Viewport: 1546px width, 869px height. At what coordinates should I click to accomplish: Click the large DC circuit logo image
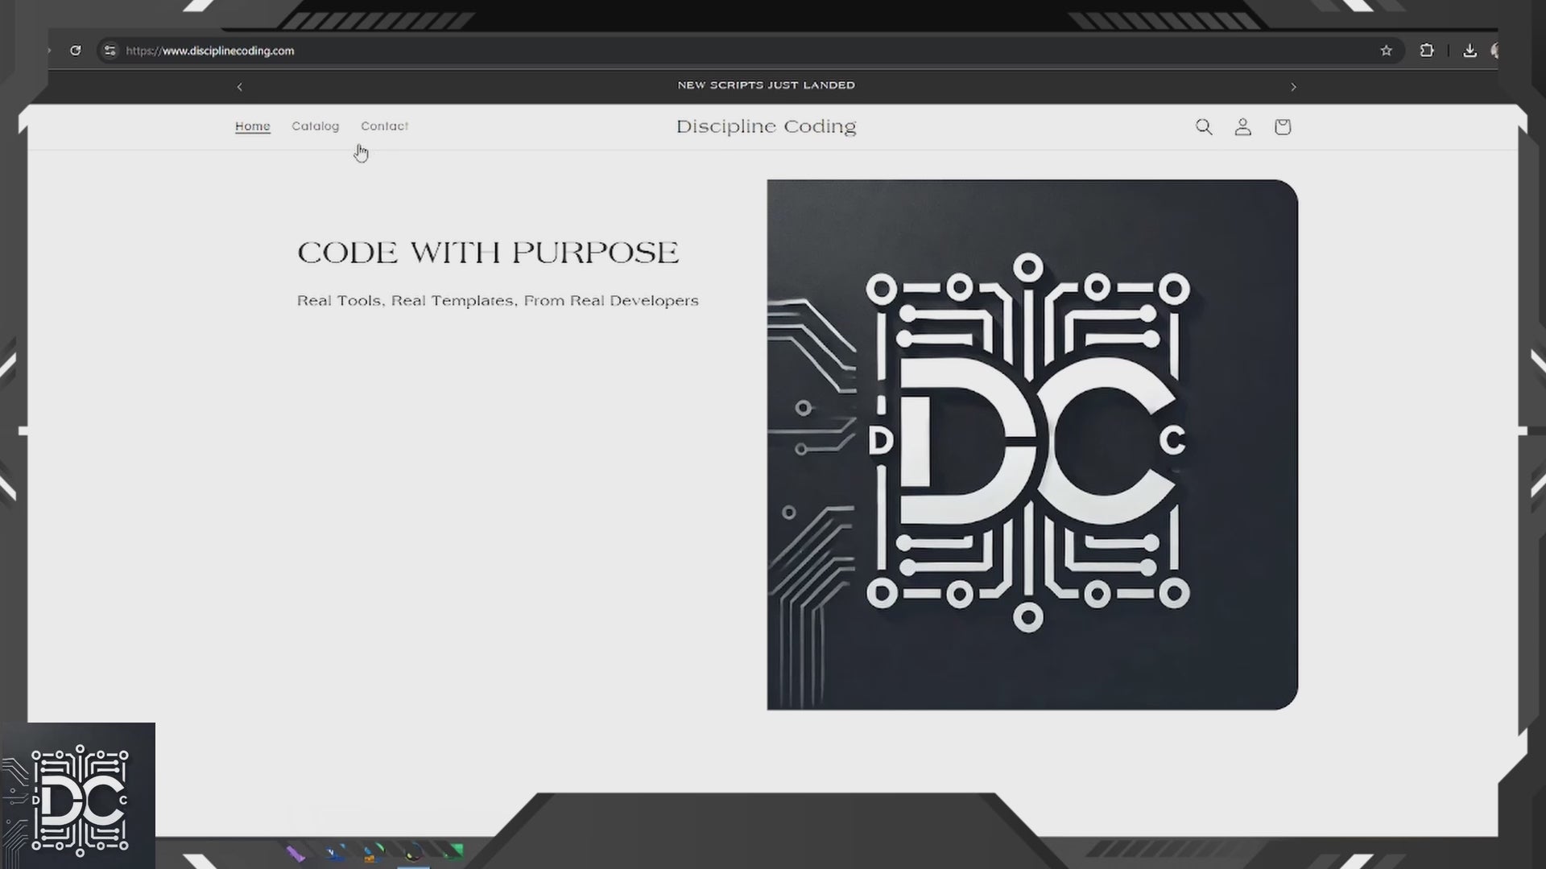point(1031,444)
